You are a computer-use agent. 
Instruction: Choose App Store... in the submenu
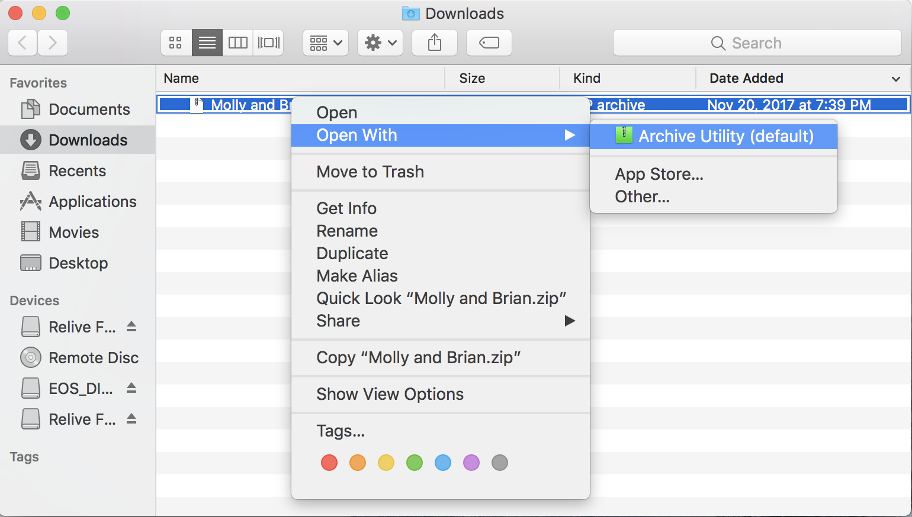click(x=714, y=175)
